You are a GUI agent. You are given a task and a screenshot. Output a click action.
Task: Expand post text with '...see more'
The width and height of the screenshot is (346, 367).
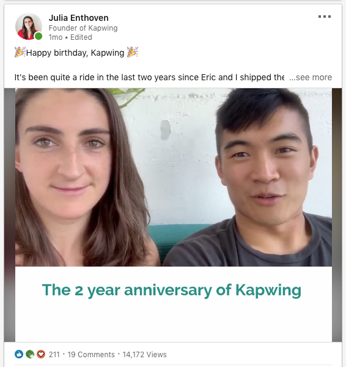tap(311, 77)
